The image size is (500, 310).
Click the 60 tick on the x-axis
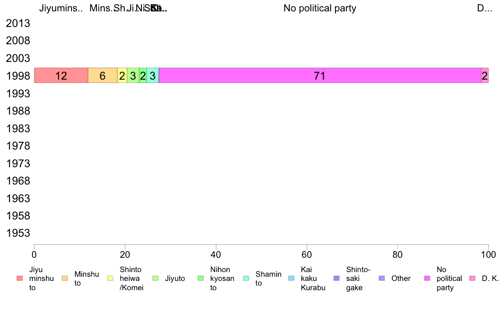pos(307,254)
